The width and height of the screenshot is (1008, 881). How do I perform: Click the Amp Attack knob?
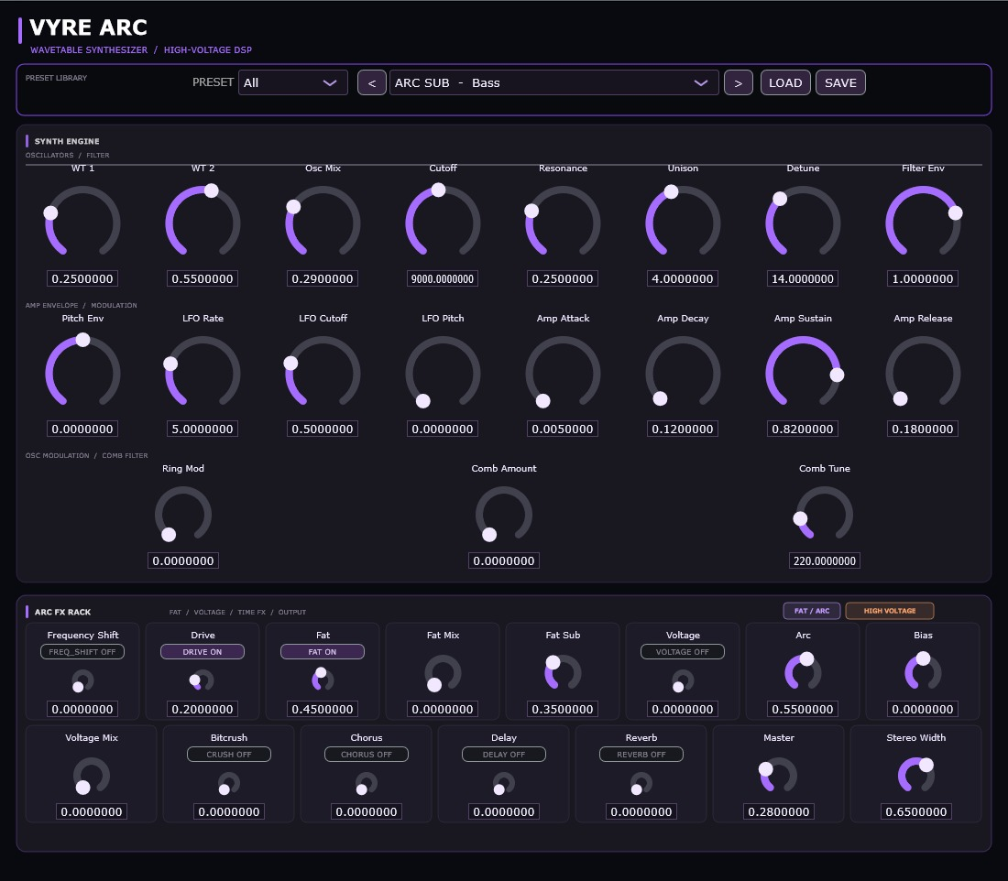(564, 374)
